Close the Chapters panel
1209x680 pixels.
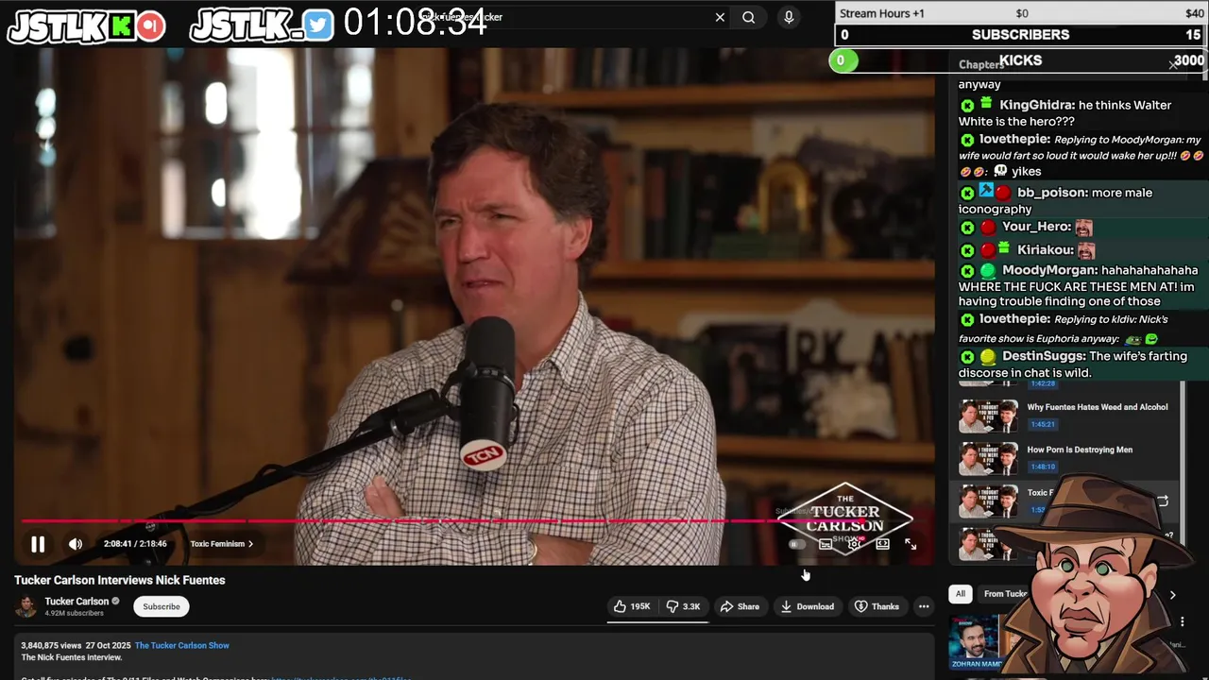pyautogui.click(x=1173, y=65)
